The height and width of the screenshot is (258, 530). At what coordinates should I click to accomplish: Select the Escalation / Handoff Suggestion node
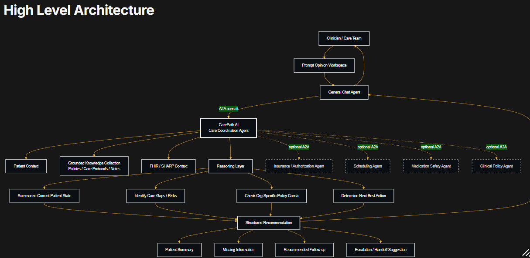click(380, 250)
